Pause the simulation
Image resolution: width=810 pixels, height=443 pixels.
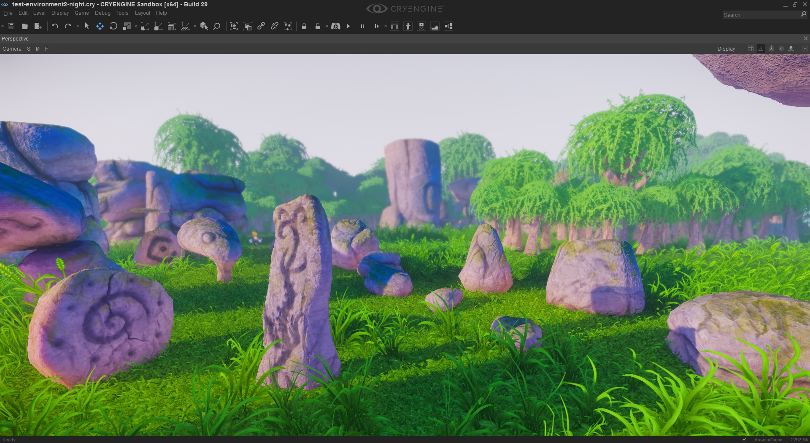pyautogui.click(x=362, y=26)
